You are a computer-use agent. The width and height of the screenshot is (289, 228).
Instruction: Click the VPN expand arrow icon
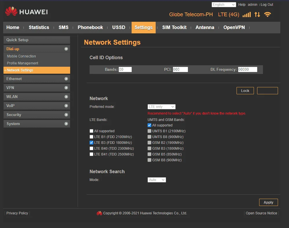pos(66,88)
